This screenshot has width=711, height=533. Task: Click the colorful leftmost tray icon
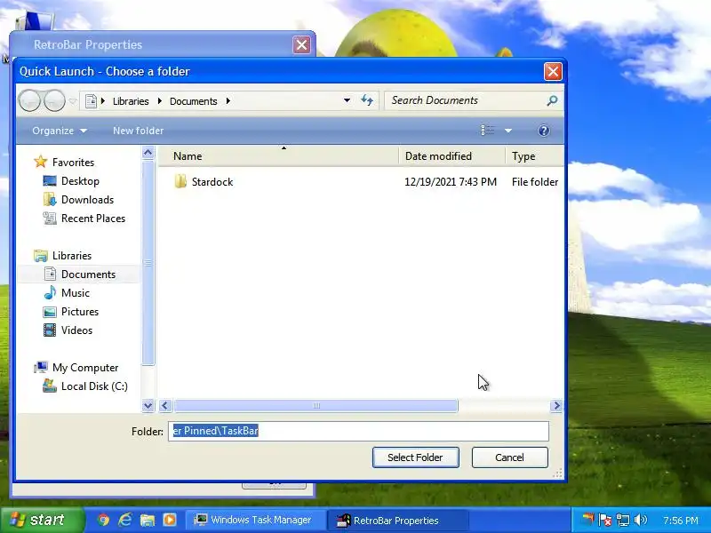point(587,520)
